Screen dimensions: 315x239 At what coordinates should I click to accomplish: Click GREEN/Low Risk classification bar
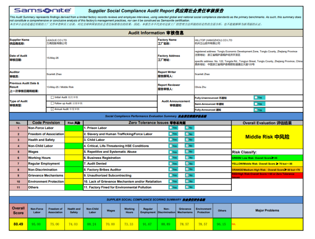click(x=267, y=158)
